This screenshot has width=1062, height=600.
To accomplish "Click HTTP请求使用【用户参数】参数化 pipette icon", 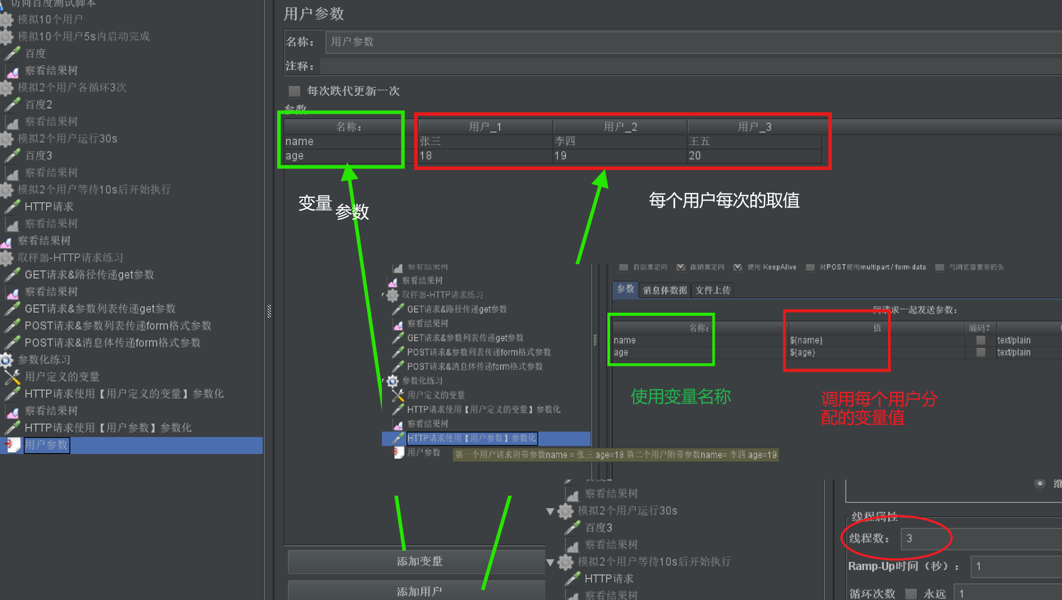I will [13, 428].
